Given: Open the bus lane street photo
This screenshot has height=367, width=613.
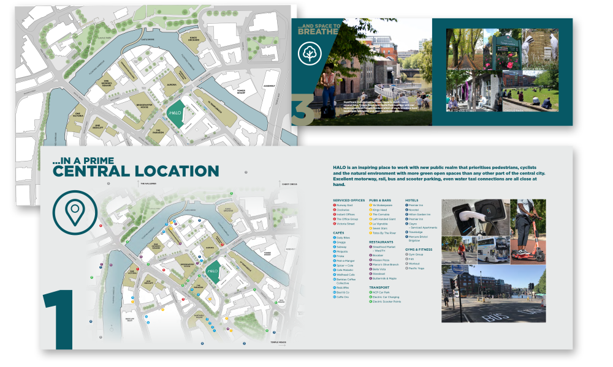Looking at the screenshot, I should point(493,294).
